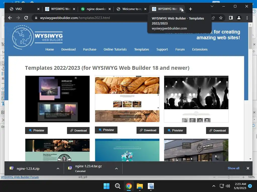Open Online Tutorials
The height and width of the screenshot is (192, 257).
115,49
